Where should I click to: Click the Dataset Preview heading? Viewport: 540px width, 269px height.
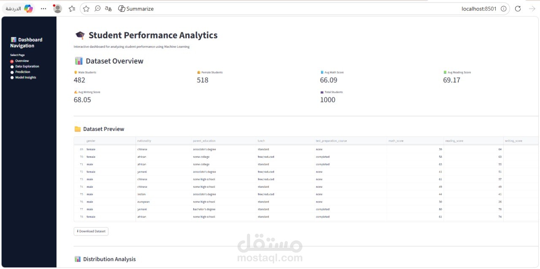coord(104,129)
